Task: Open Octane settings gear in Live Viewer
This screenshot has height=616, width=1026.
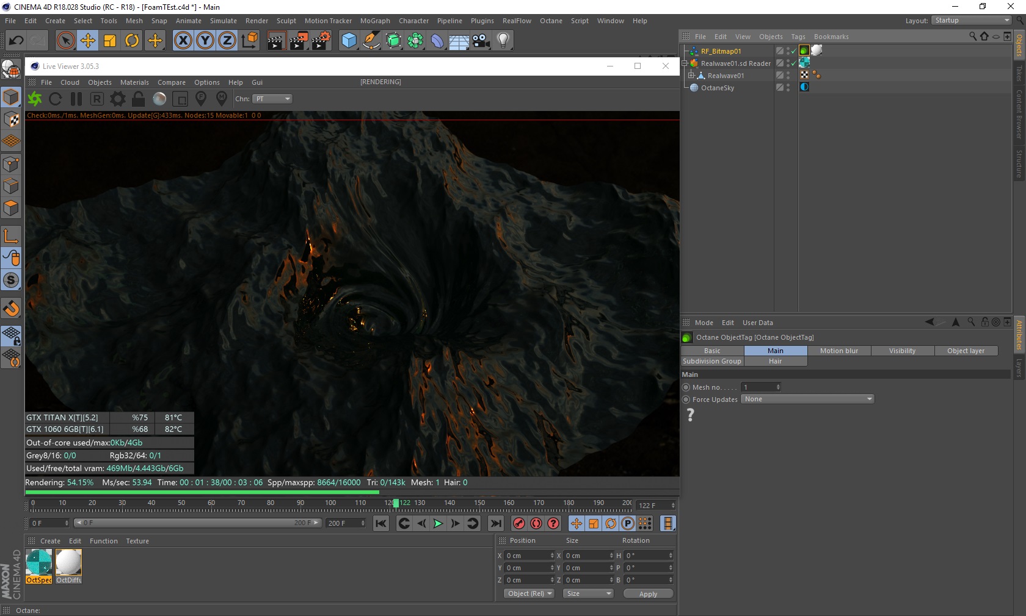Action: point(118,99)
